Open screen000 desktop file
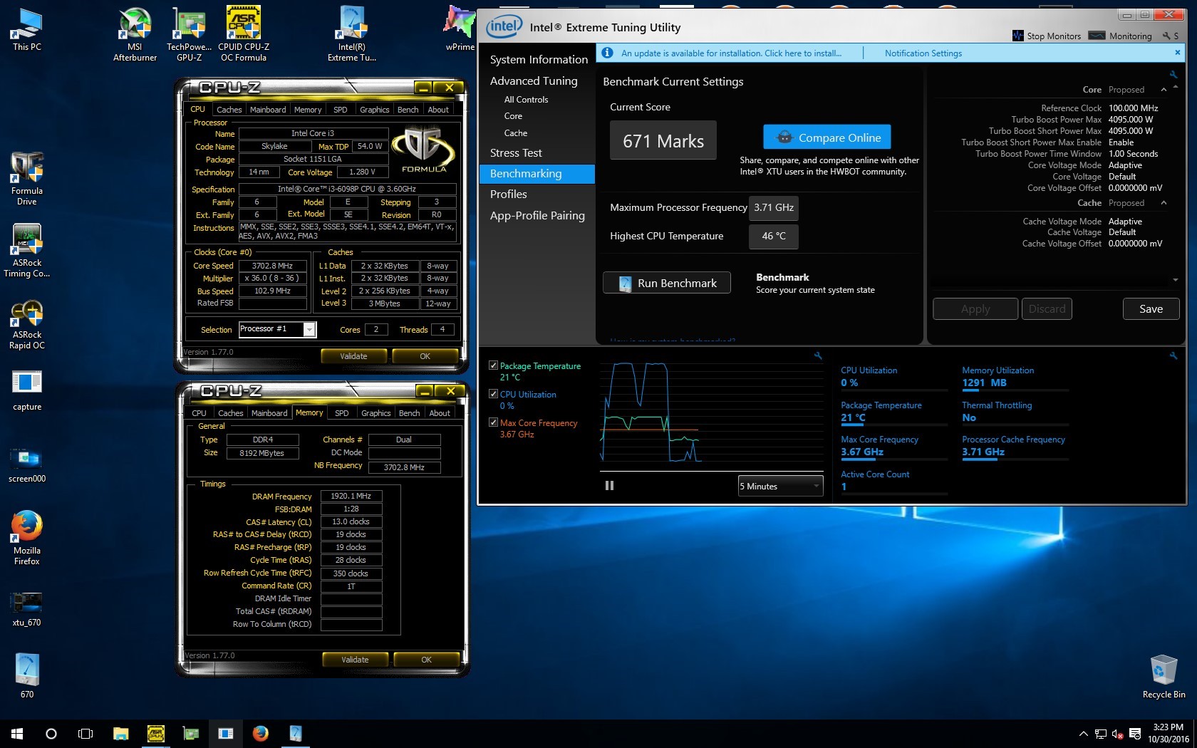Viewport: 1197px width, 748px height. 26,464
